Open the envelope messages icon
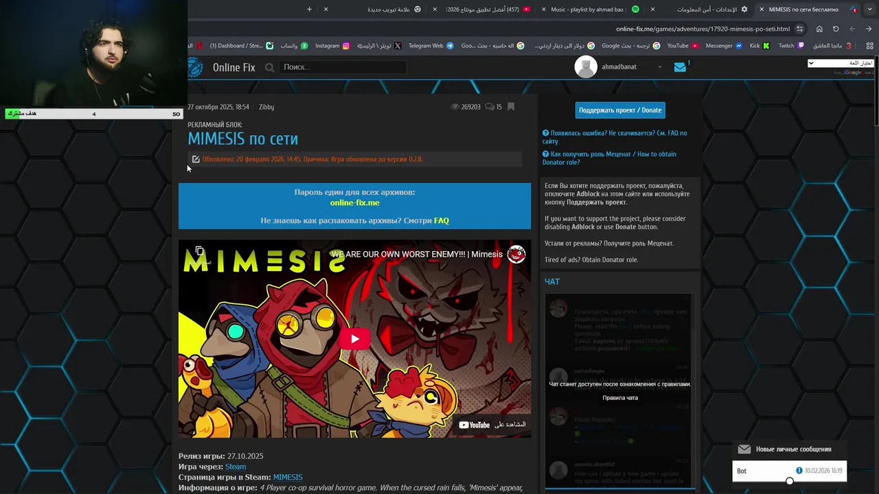The height and width of the screenshot is (494, 879). [680, 67]
